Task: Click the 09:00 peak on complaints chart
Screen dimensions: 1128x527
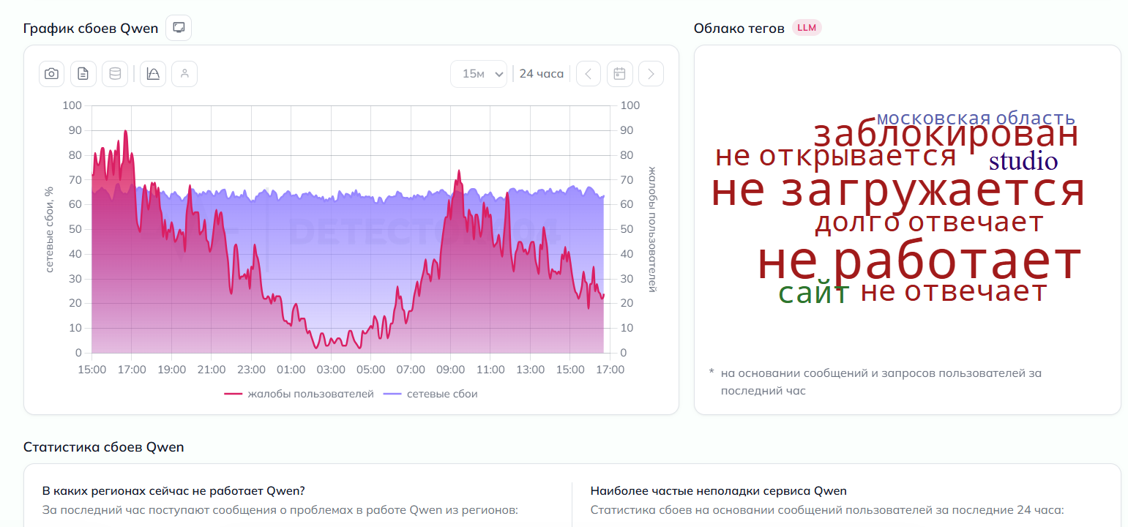Action: point(459,171)
